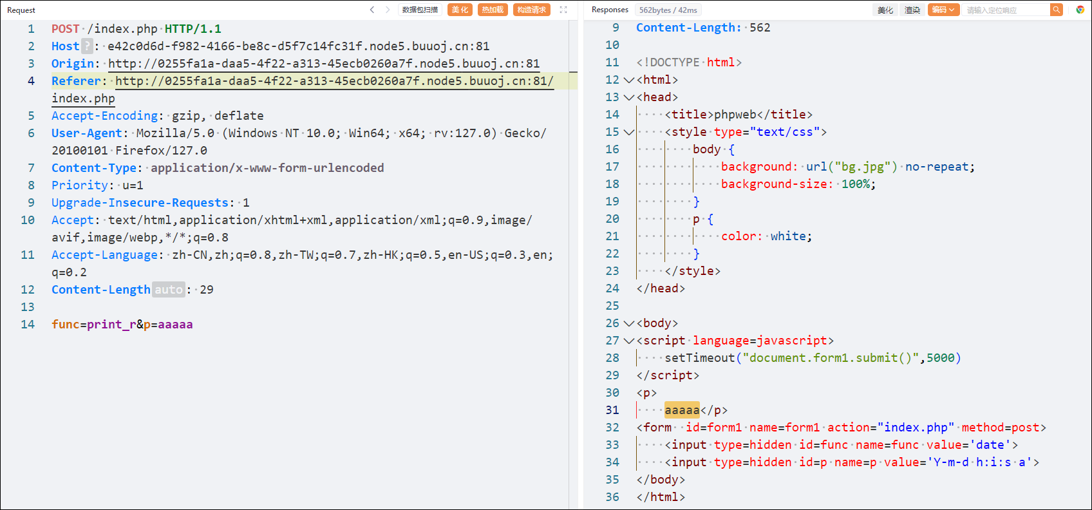Select the 渲染 render tab in Responses panel
Viewport: 1092px width, 510px height.
coord(912,10)
